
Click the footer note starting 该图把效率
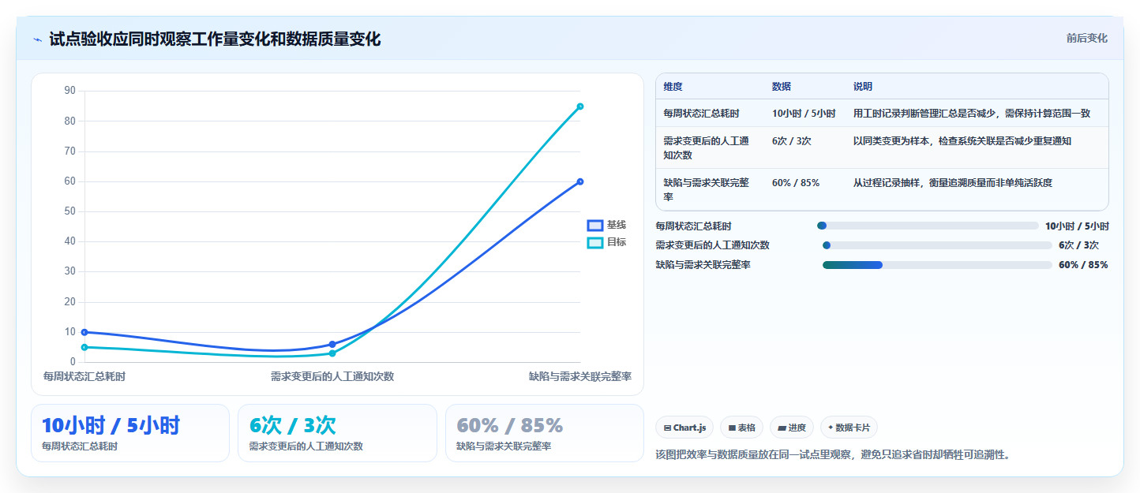833,454
